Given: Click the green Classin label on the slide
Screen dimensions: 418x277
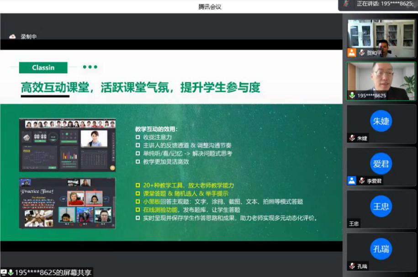Looking at the screenshot, I should tap(43, 68).
